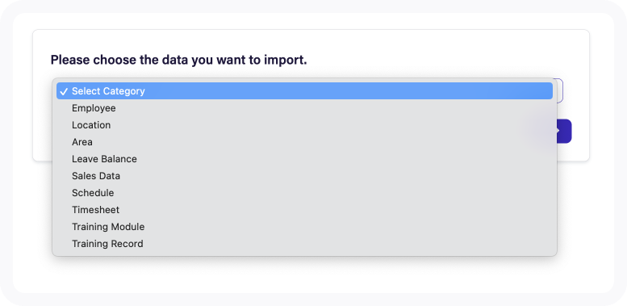
Task: Pick the Training Module option
Action: click(305, 227)
